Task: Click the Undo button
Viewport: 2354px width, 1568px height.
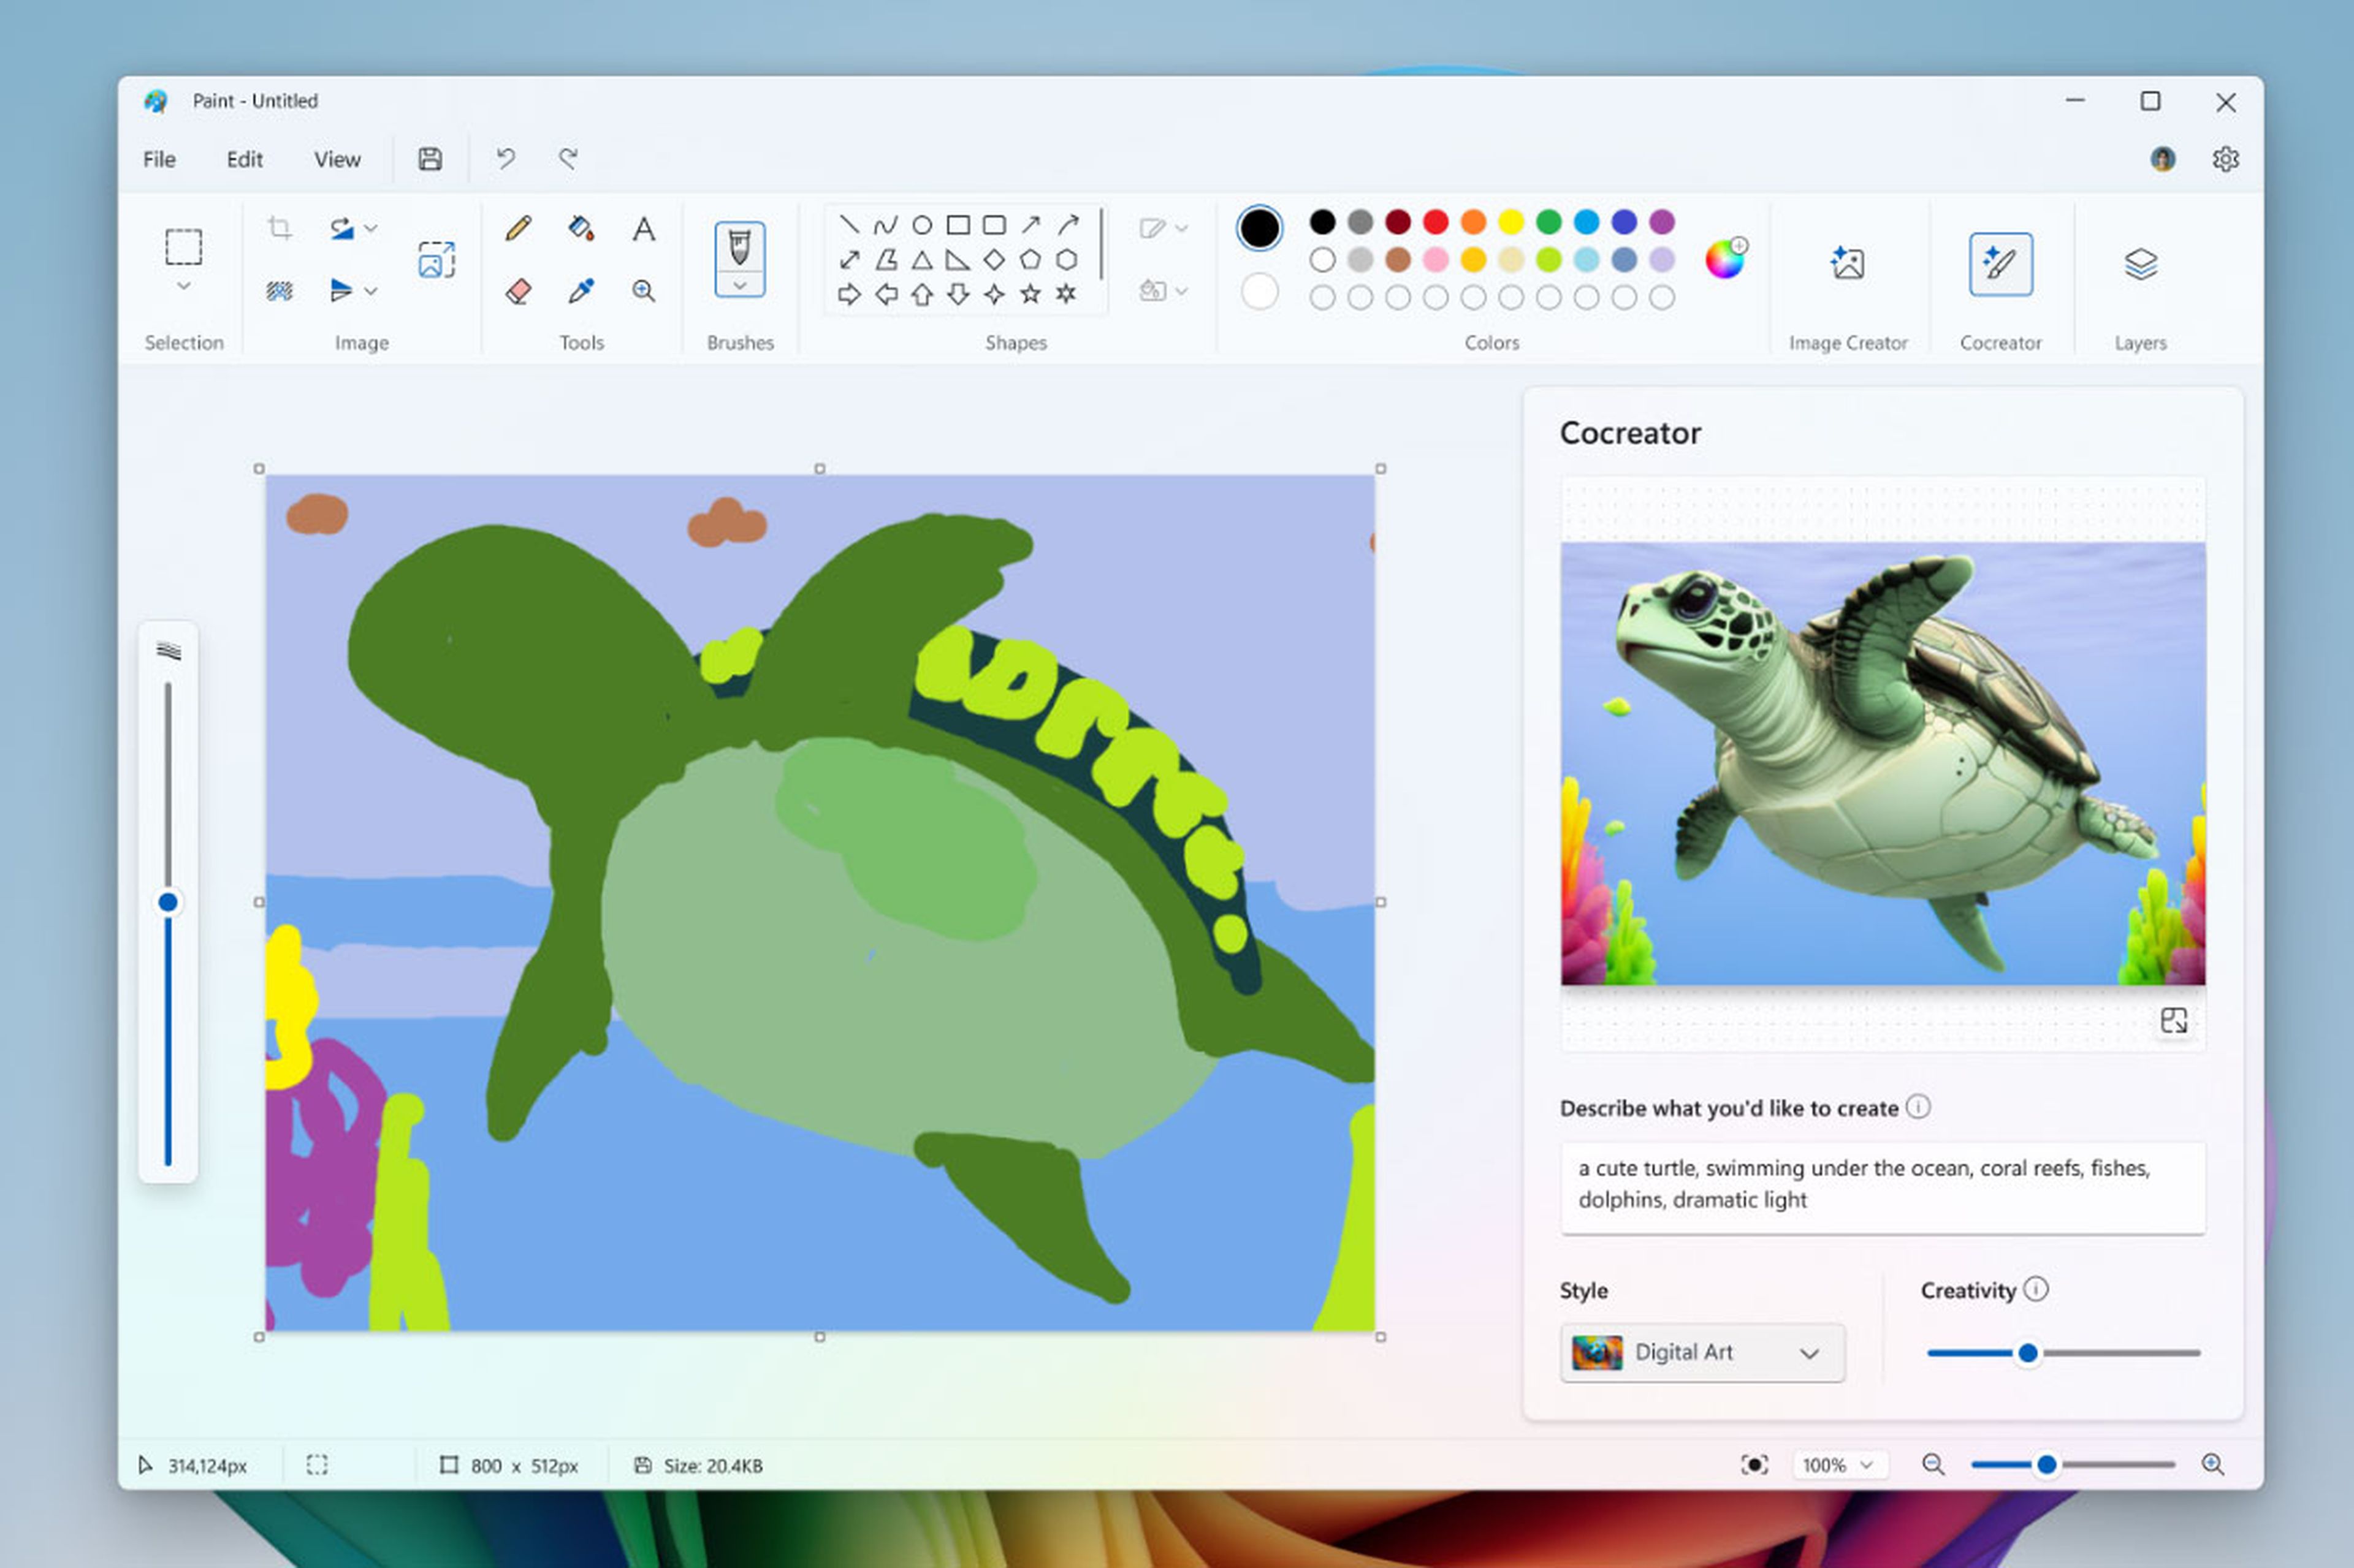Action: pos(505,158)
